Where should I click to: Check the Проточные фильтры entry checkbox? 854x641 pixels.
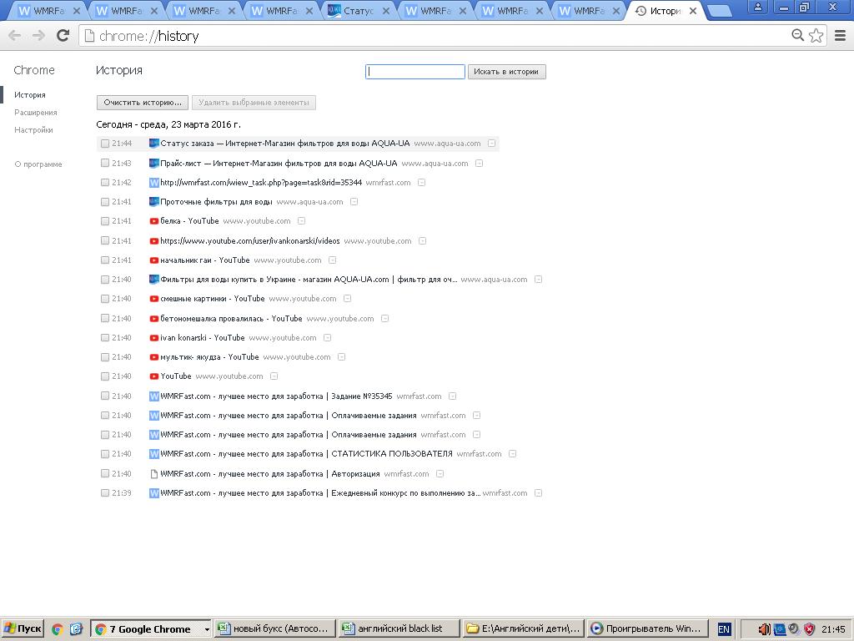pos(105,202)
